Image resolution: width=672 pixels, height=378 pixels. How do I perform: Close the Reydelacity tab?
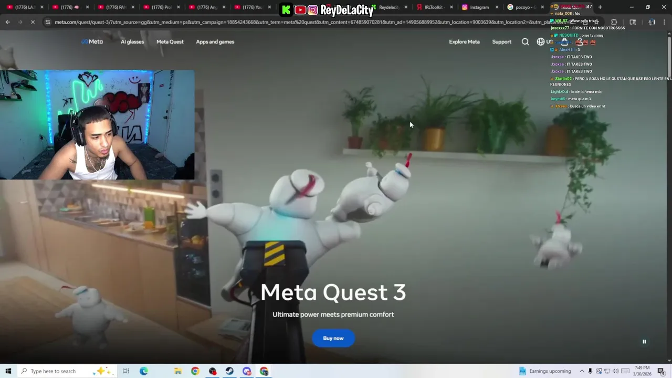[x=406, y=7]
